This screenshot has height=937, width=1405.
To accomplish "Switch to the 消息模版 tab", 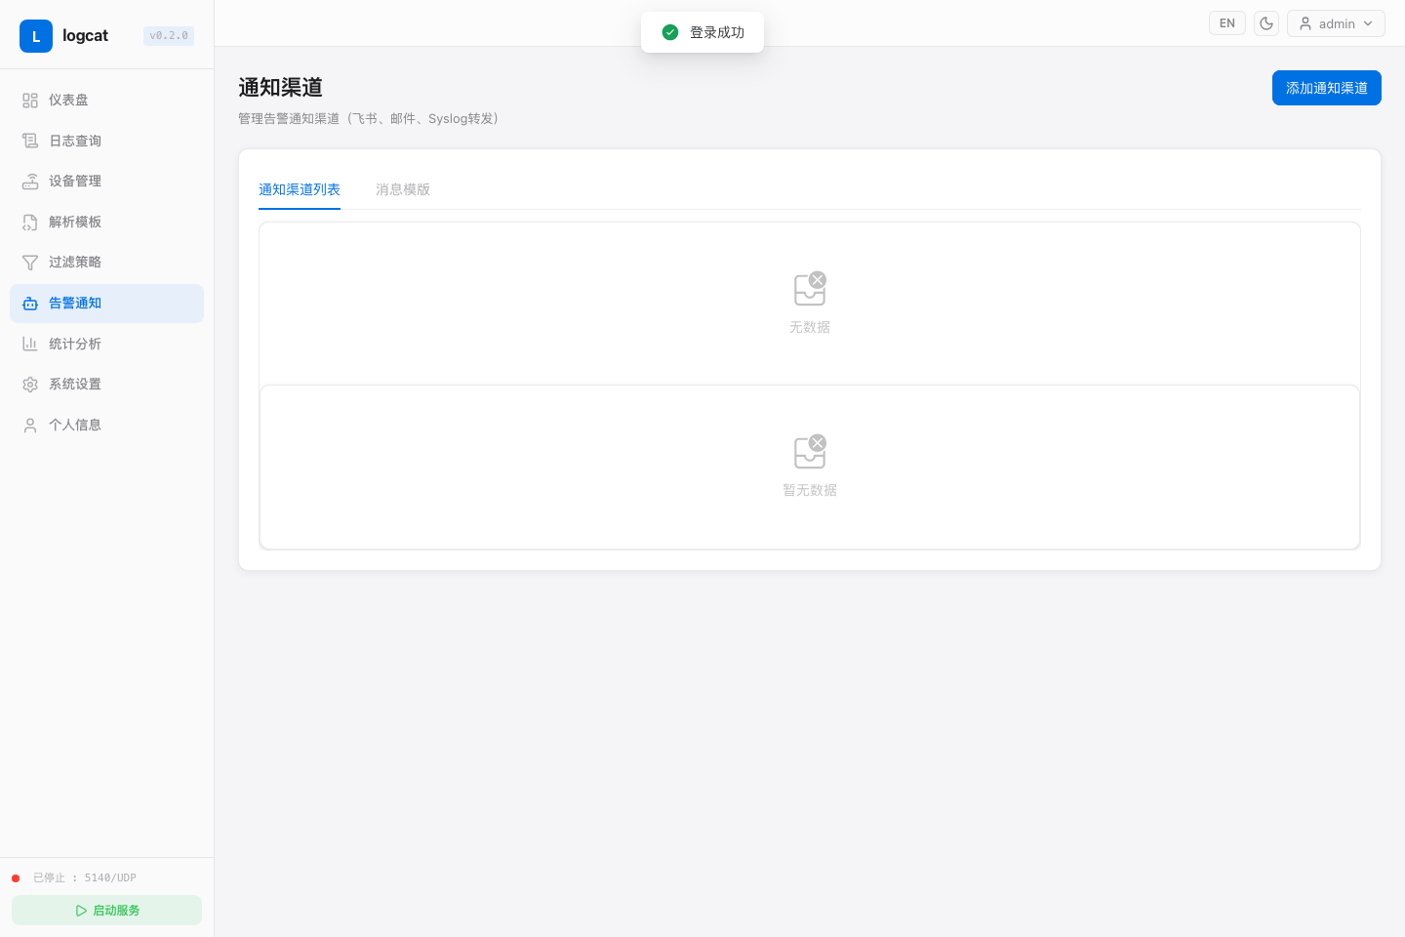I will 403,189.
